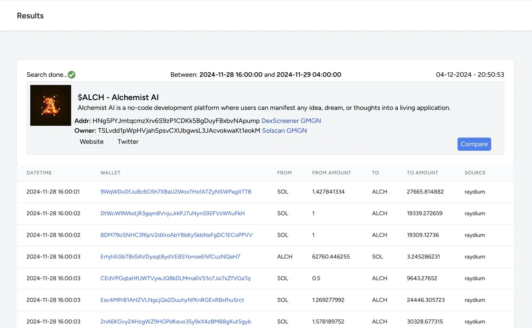Open Solscan link for owner address
This screenshot has width=532, height=328.
pyautogui.click(x=274, y=131)
